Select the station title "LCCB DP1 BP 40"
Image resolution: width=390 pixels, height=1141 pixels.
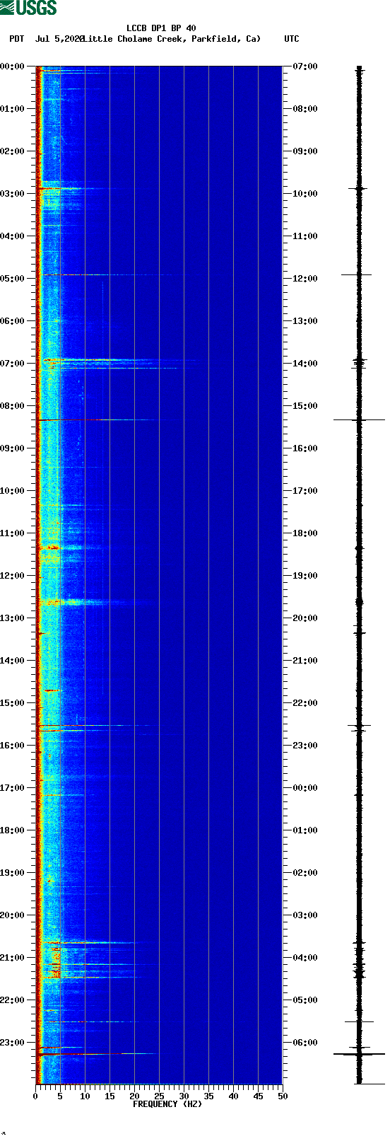(161, 28)
